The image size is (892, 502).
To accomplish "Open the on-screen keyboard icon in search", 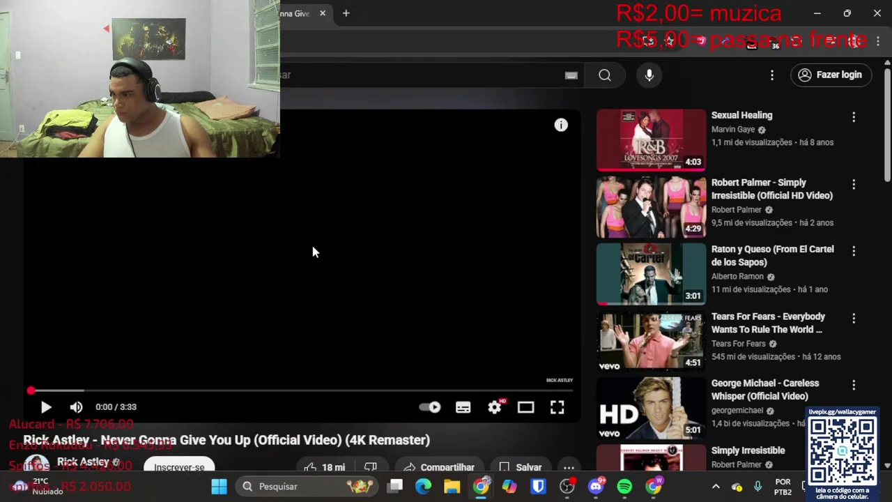I will pos(571,75).
